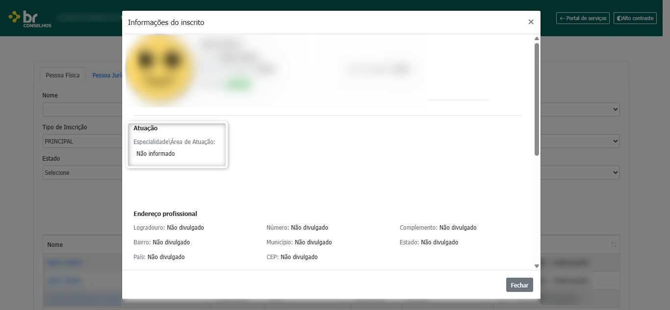This screenshot has width=670, height=310.
Task: Click the green status badge near avatar
Action: pyautogui.click(x=238, y=85)
